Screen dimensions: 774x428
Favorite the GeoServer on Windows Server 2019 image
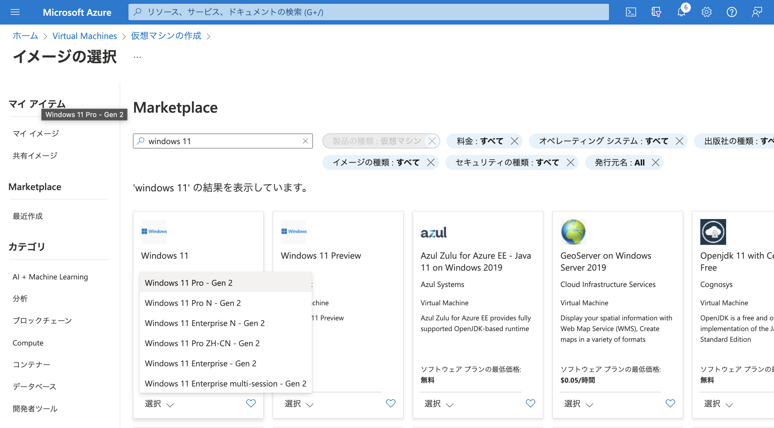[670, 403]
